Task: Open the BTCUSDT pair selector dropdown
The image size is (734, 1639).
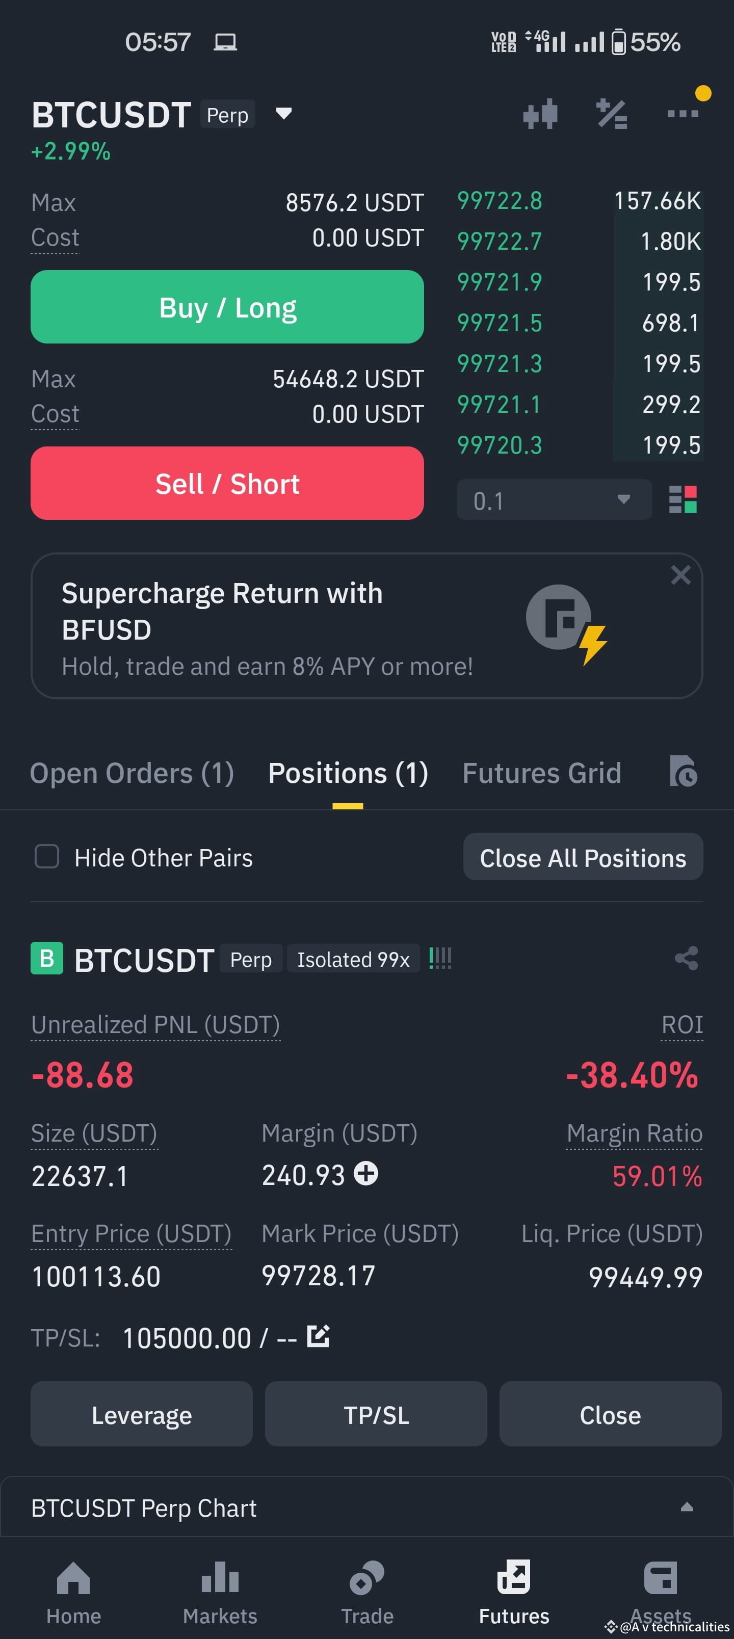Action: 283,114
